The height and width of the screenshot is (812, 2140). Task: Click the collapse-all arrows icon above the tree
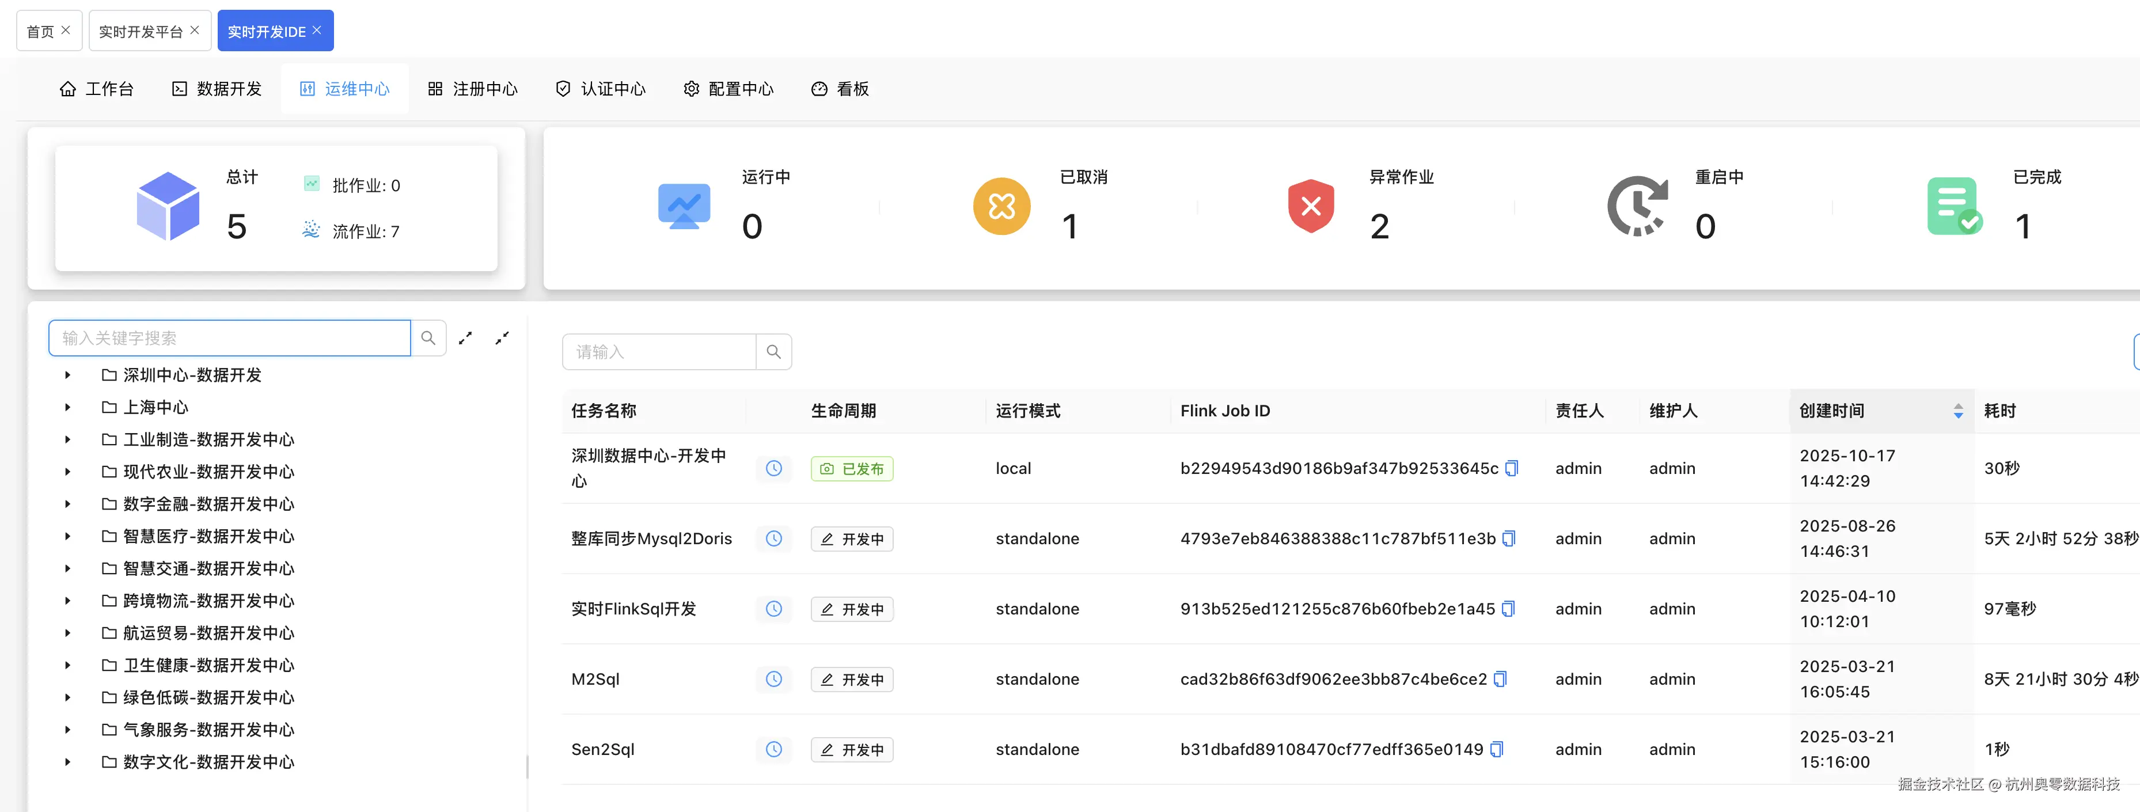[x=502, y=337]
